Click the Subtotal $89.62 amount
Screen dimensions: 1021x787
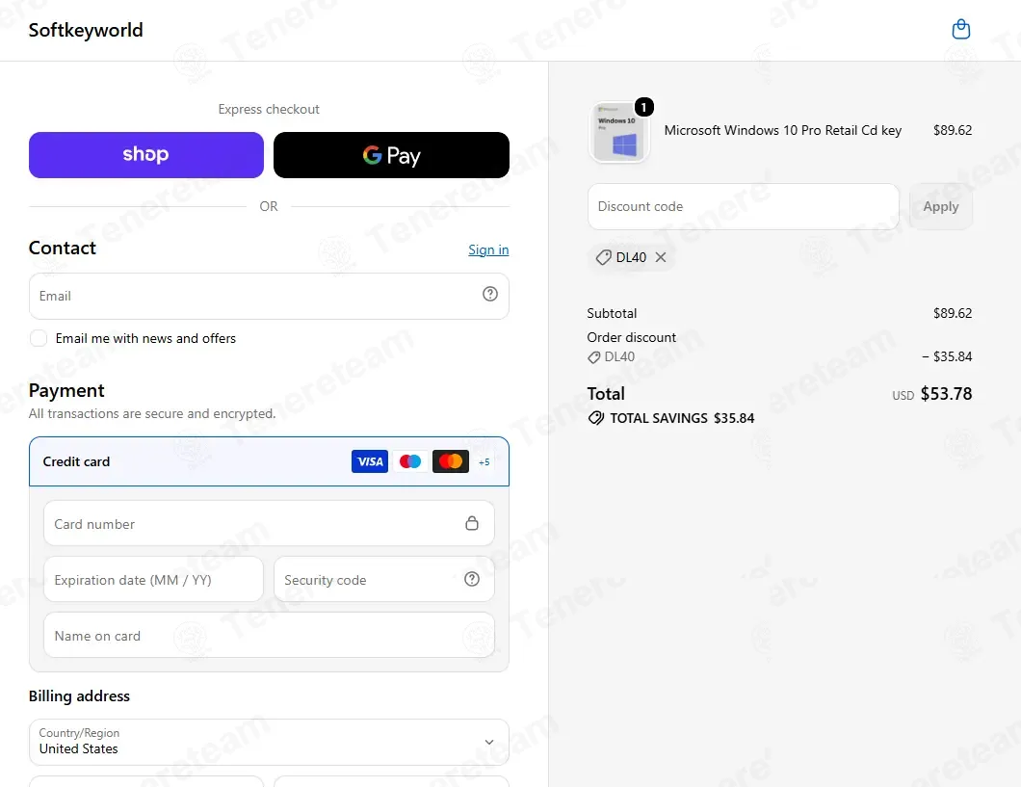pos(953,313)
